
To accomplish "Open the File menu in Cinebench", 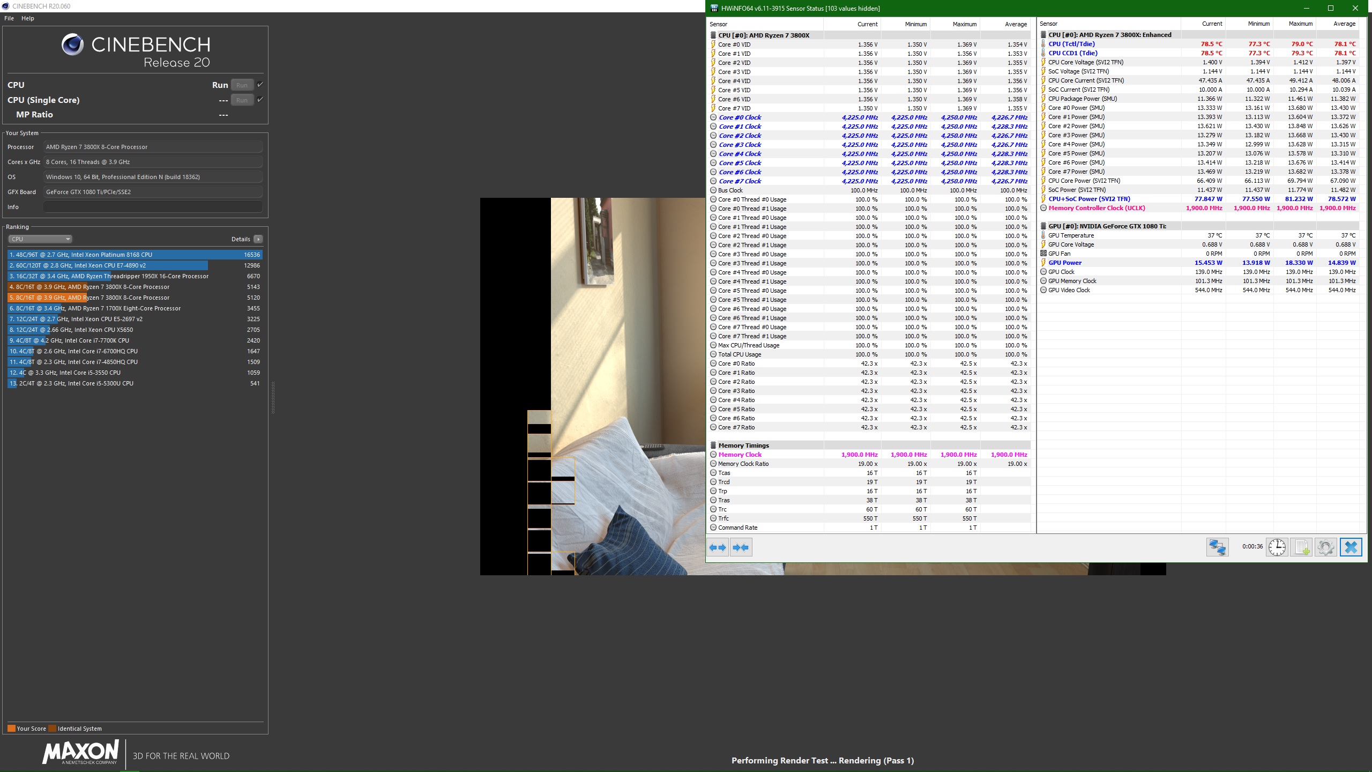I will [9, 18].
